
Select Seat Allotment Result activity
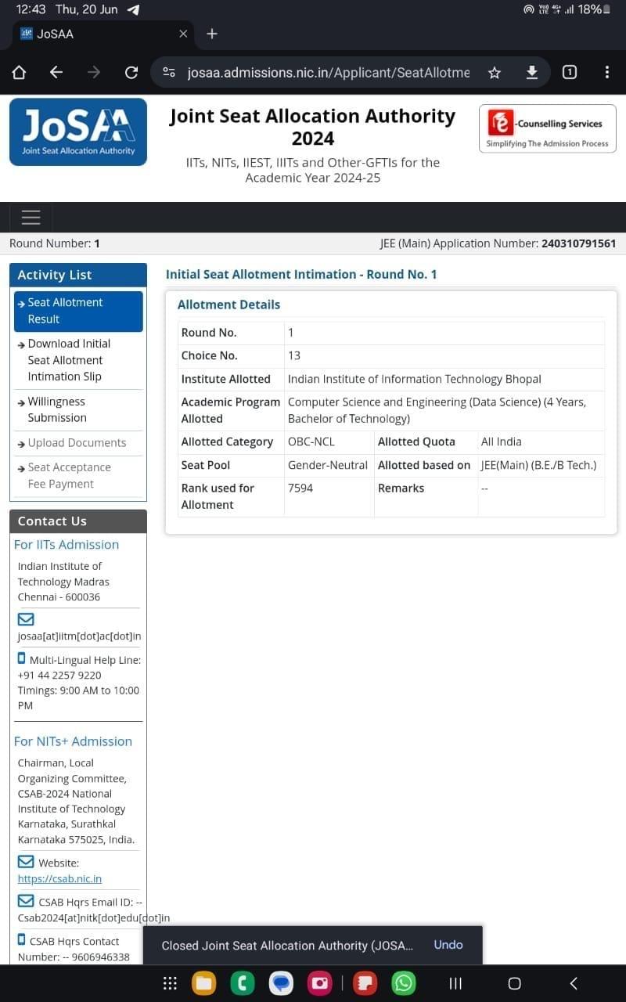click(x=78, y=311)
